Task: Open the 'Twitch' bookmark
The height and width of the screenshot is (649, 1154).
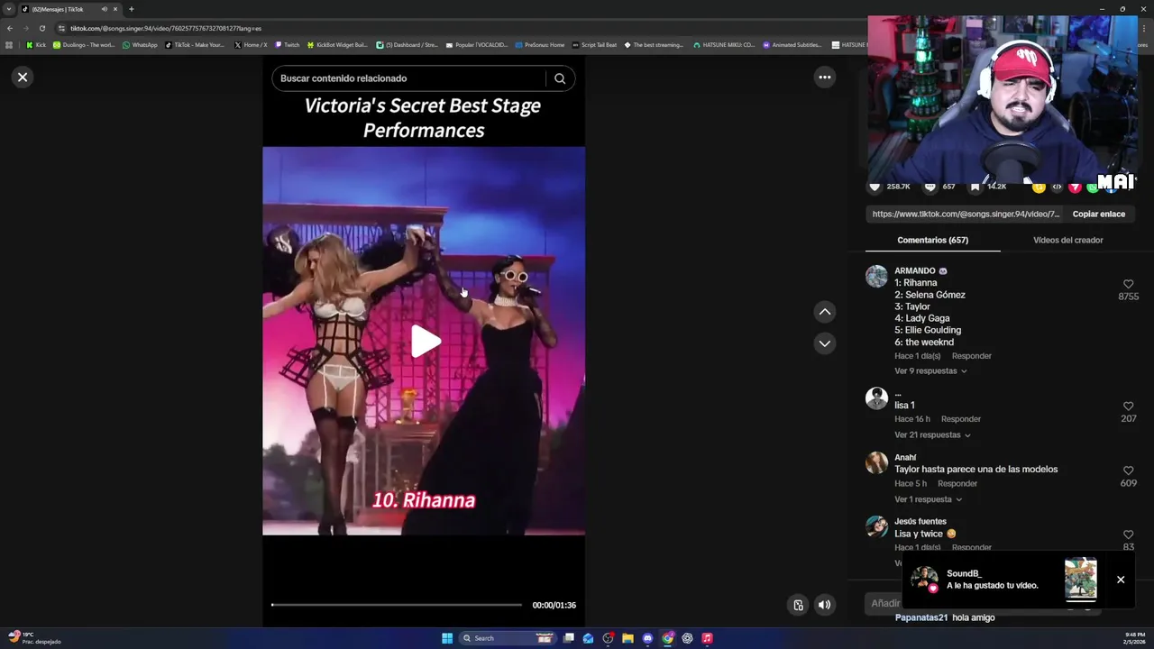Action: 288,45
